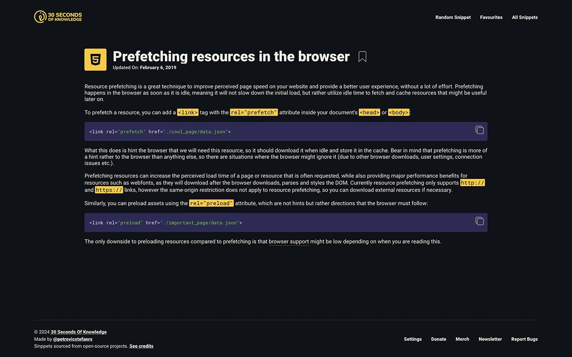
Task: Click the See credits link
Action: [141, 346]
